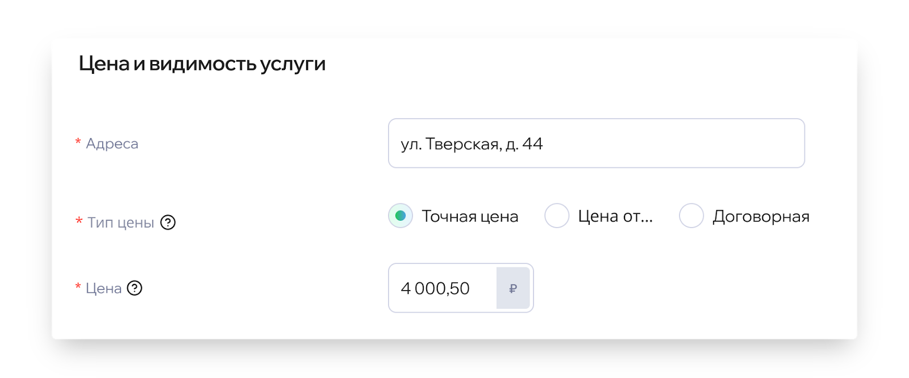Open the help tooltip beside Тип цены
909x378 pixels.
[168, 222]
